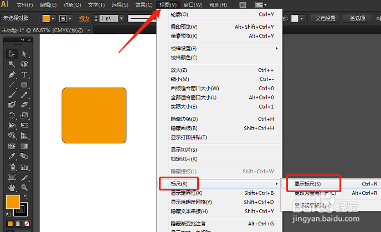Close the 未标题-1 document tab
This screenshot has height=232, width=381.
click(89, 30)
